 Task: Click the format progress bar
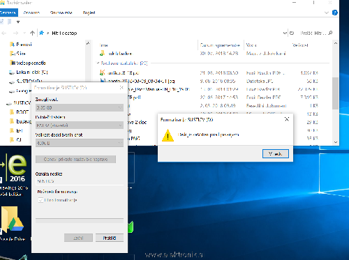80,220
